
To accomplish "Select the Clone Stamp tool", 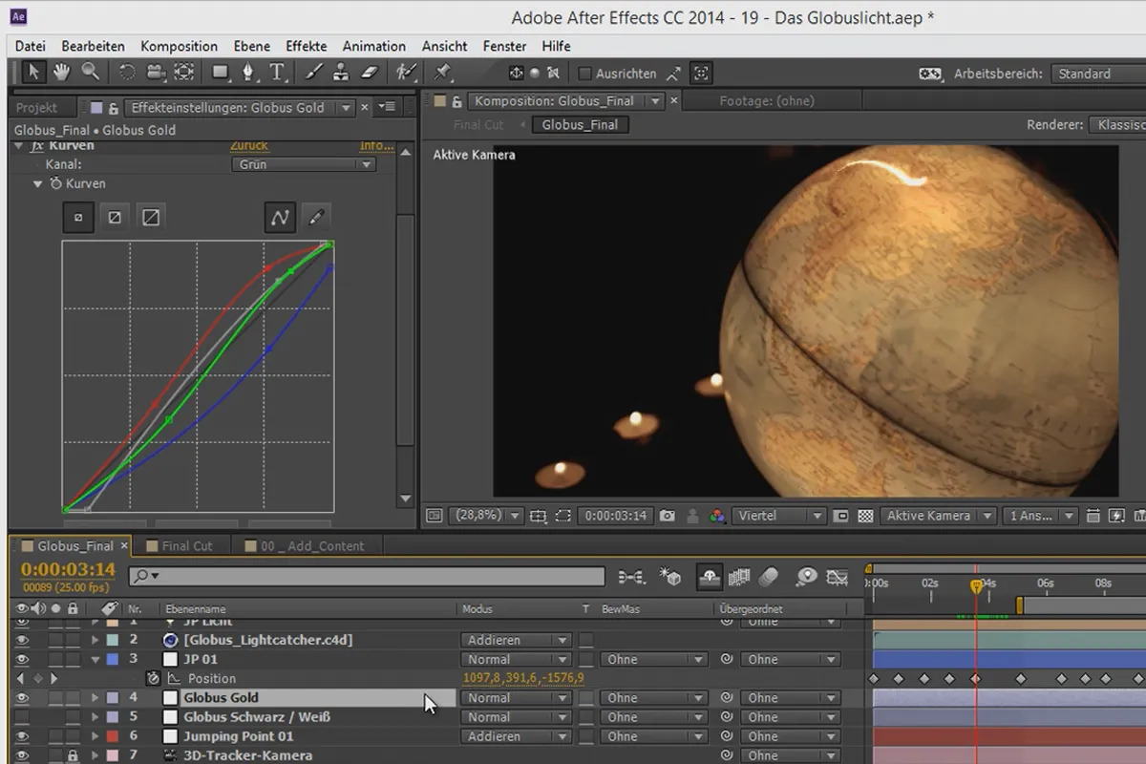I will click(341, 72).
